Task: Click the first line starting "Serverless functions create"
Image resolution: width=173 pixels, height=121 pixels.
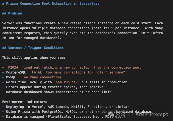Action: [82, 23]
